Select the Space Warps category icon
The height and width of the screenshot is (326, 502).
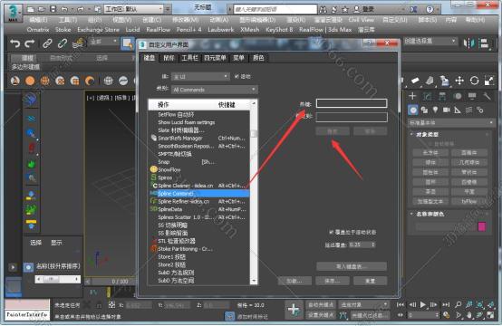pos(468,110)
